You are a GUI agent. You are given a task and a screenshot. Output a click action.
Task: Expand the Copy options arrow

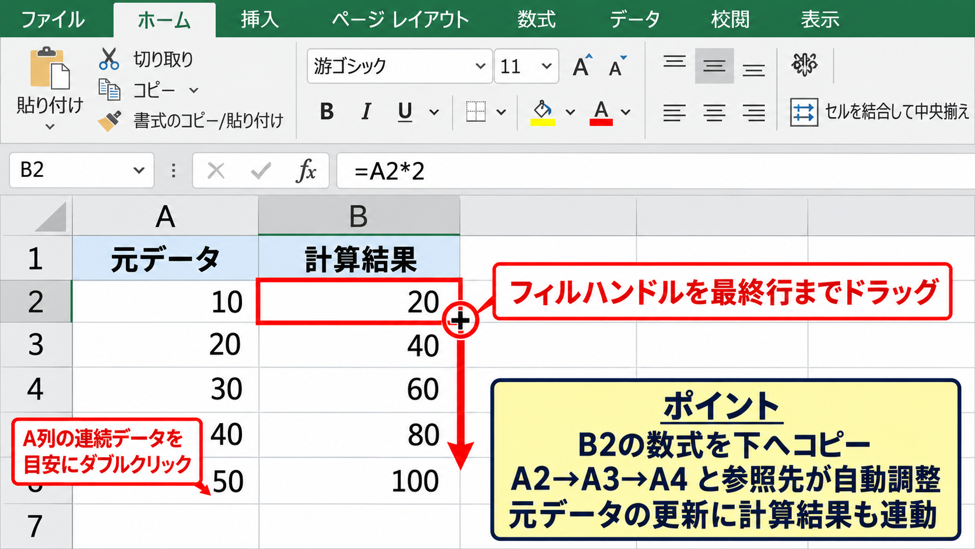tap(194, 90)
